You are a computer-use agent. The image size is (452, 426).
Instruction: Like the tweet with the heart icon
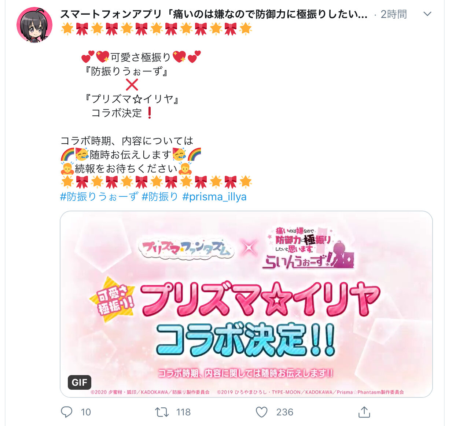(x=261, y=412)
